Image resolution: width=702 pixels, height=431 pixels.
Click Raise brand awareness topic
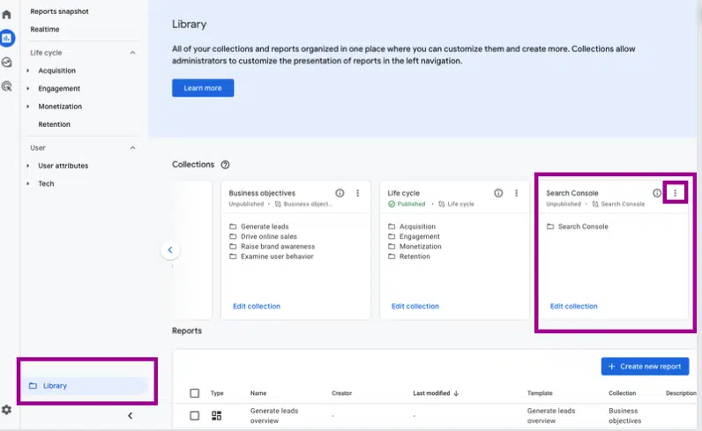278,246
